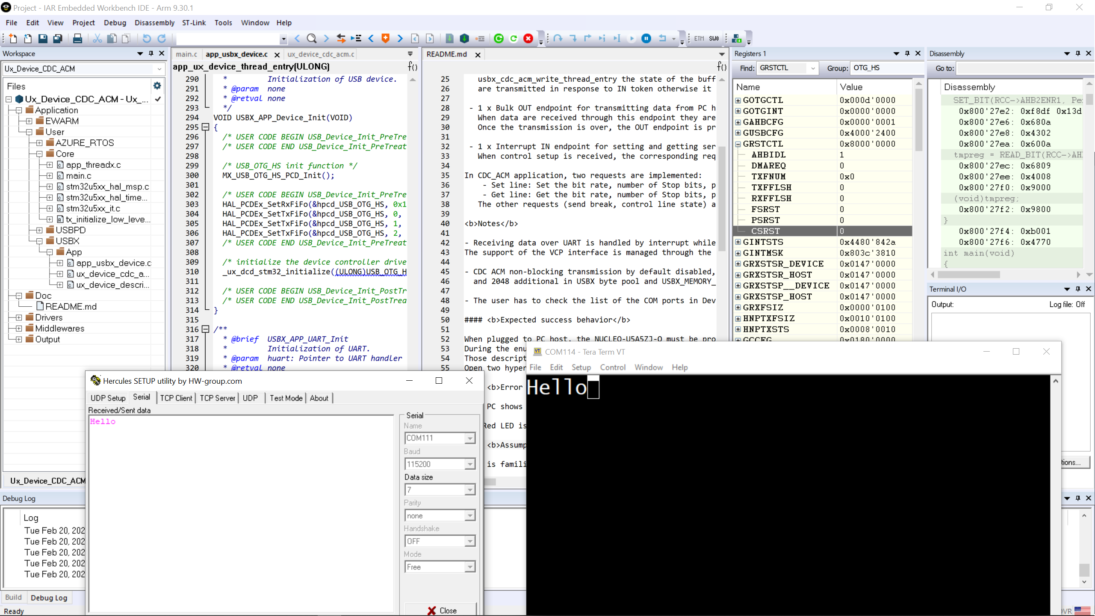This screenshot has height=616, width=1095.
Task: Toggle the ETM trace button
Action: 699,38
